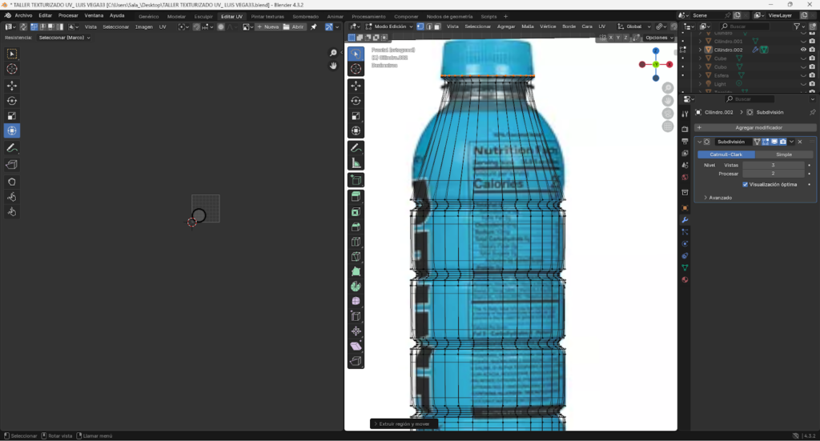Open the outliner filter dropdown
The height and width of the screenshot is (441, 820).
[799, 26]
